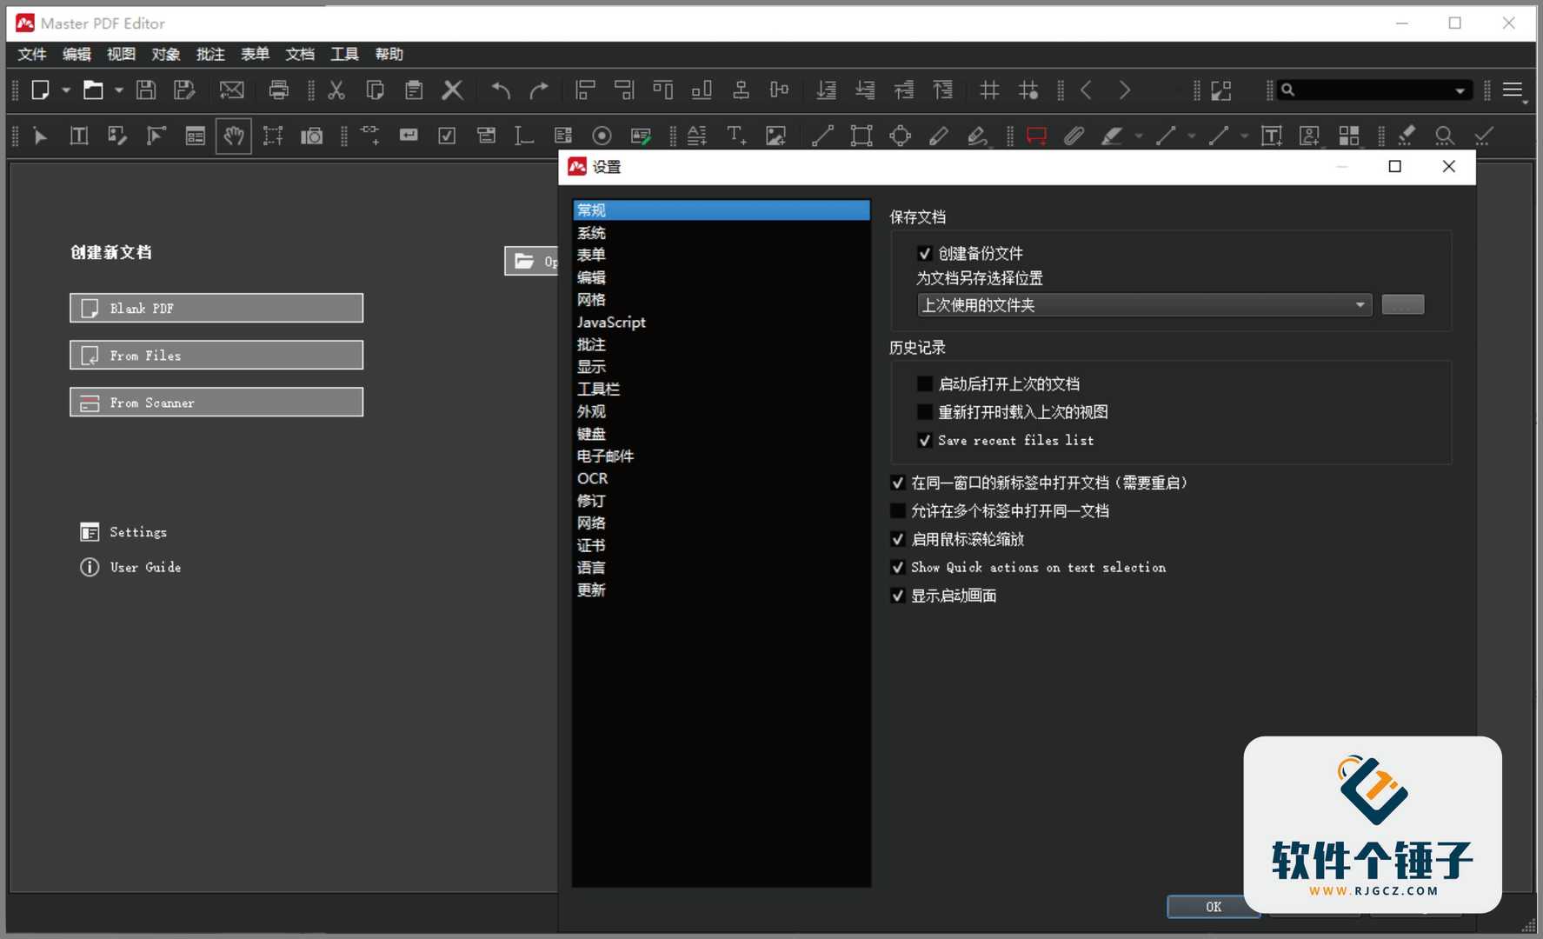Confirm settings with OK button

[1213, 906]
